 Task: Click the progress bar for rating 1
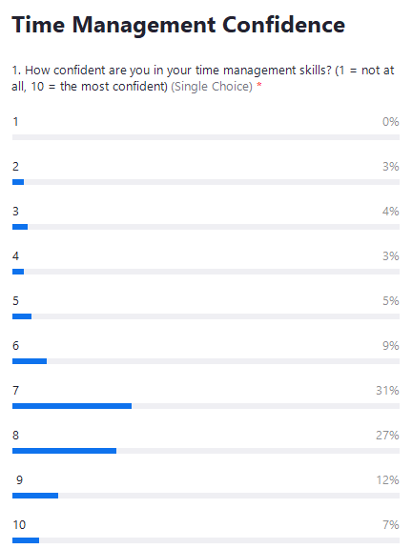click(206, 137)
